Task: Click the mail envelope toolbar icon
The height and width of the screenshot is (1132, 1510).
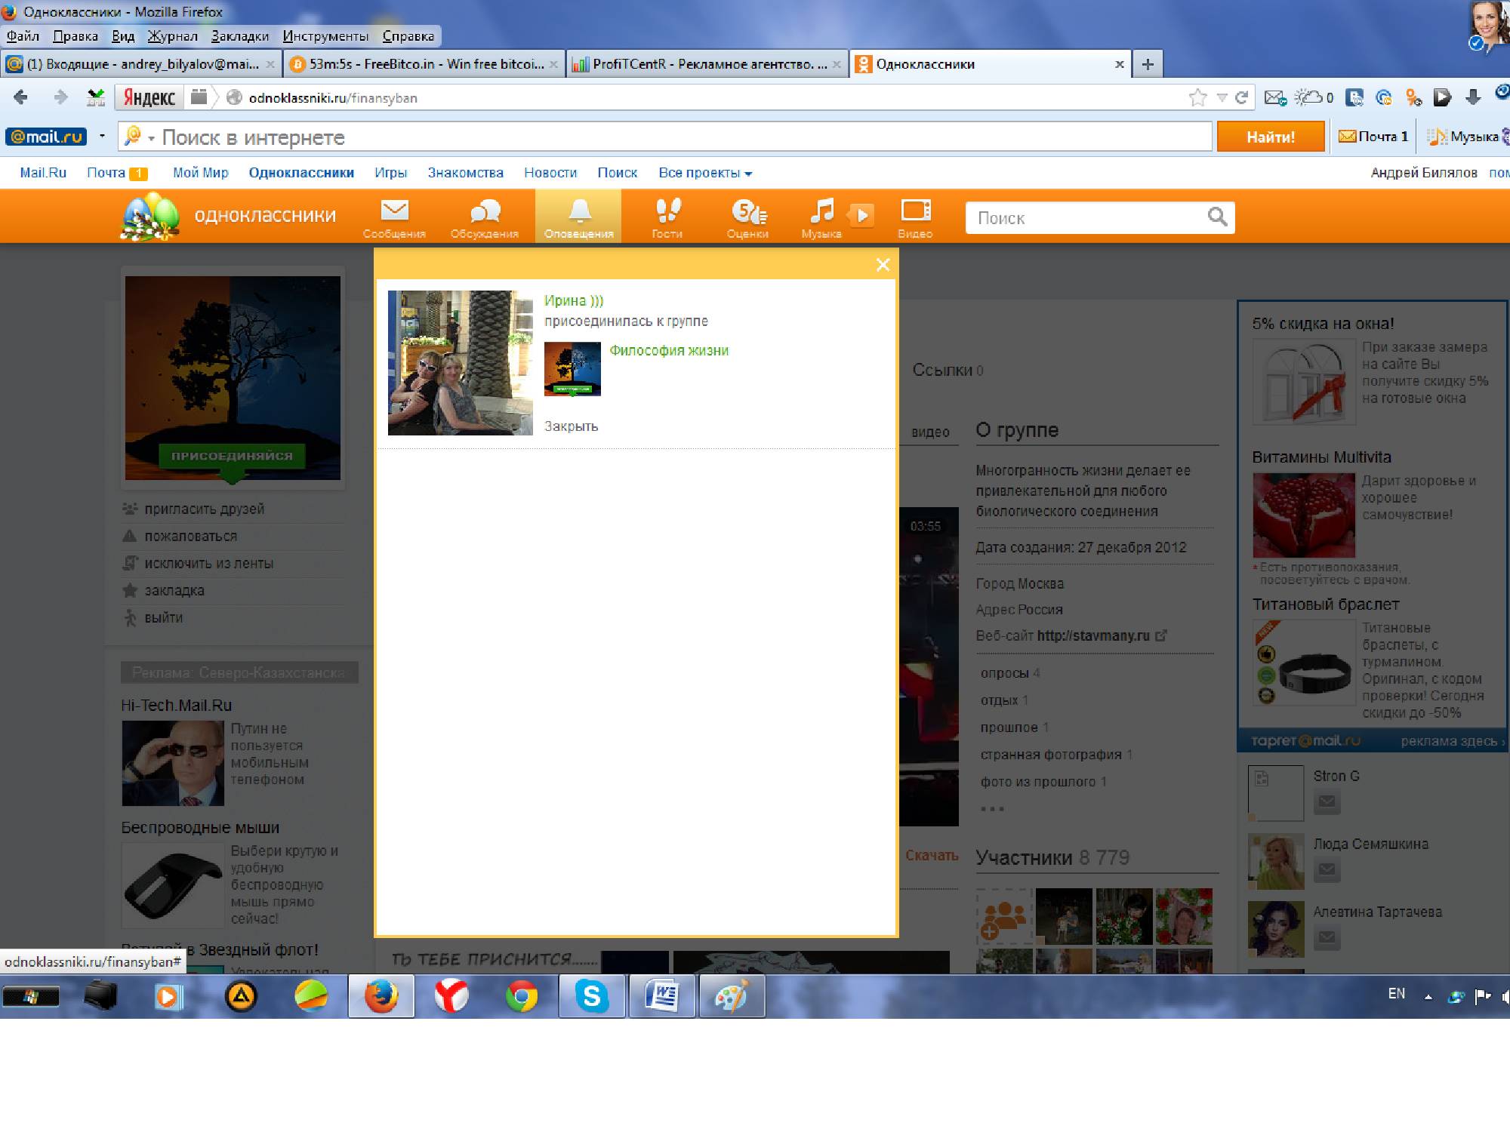Action: click(x=1275, y=97)
